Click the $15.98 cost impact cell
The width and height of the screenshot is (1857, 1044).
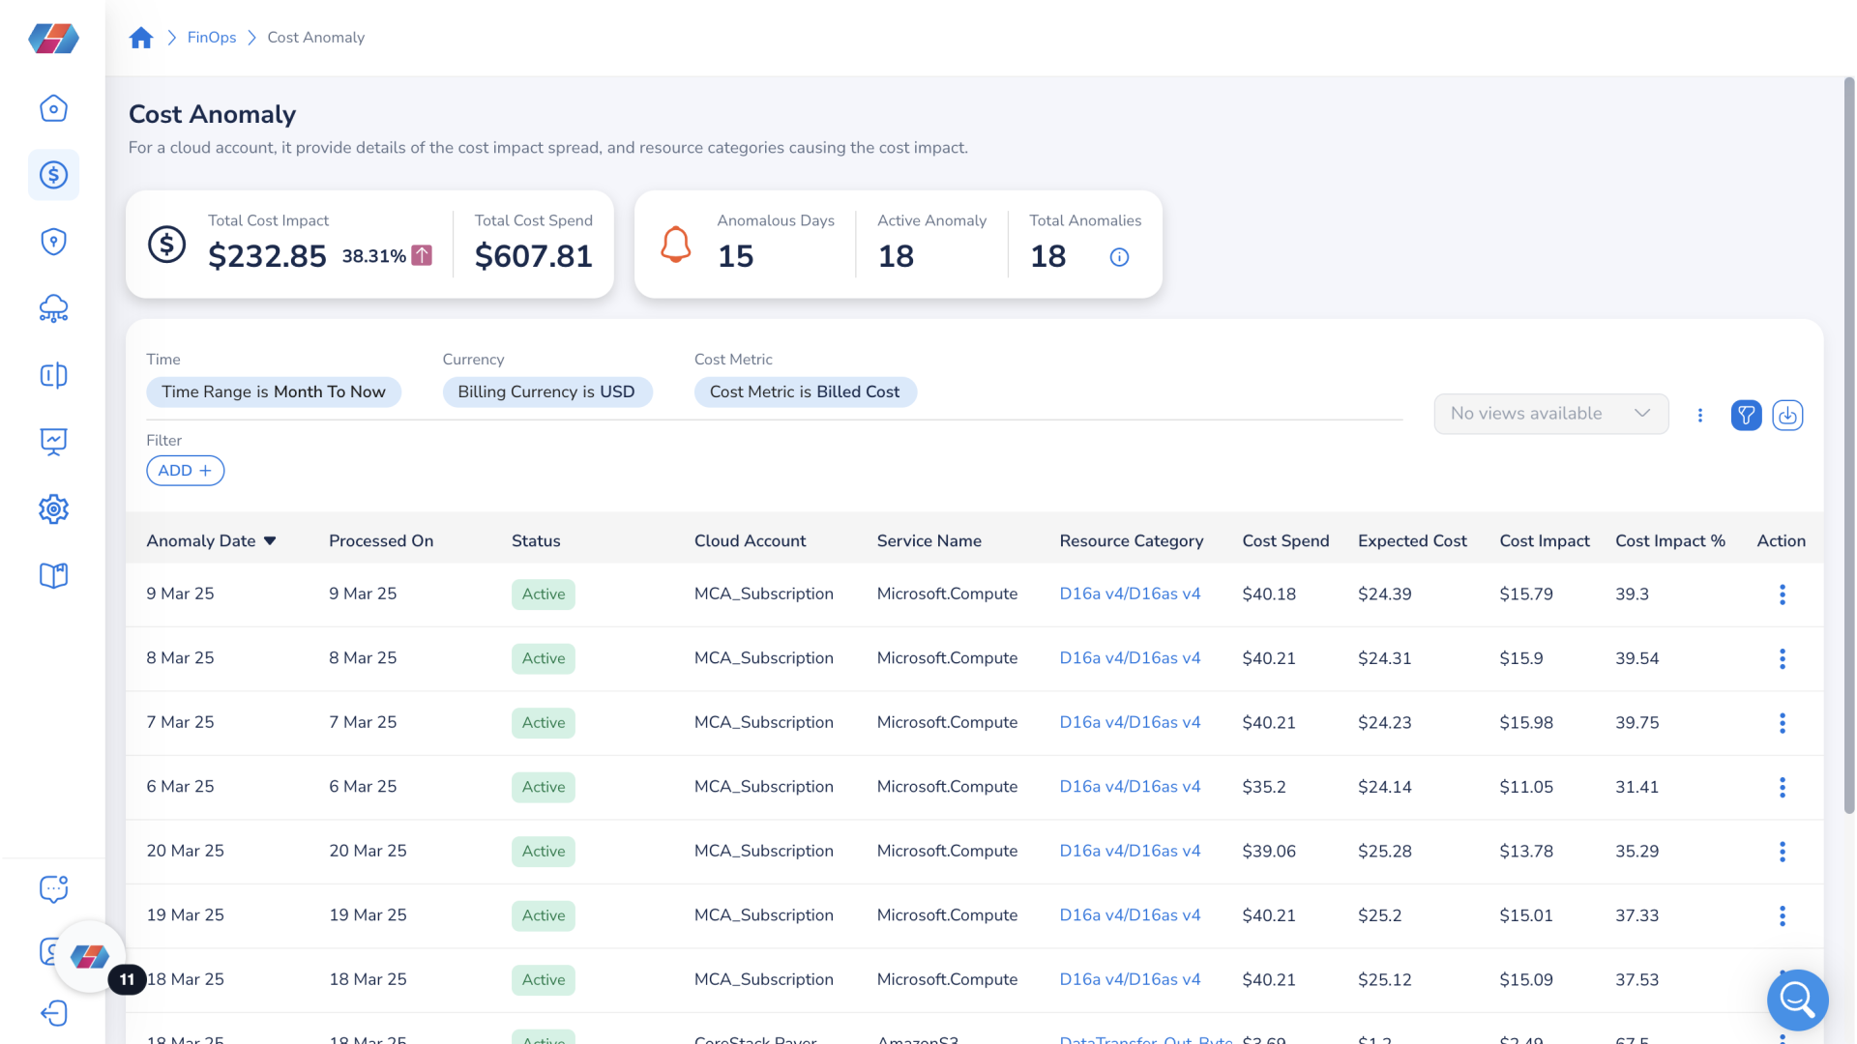(x=1526, y=722)
